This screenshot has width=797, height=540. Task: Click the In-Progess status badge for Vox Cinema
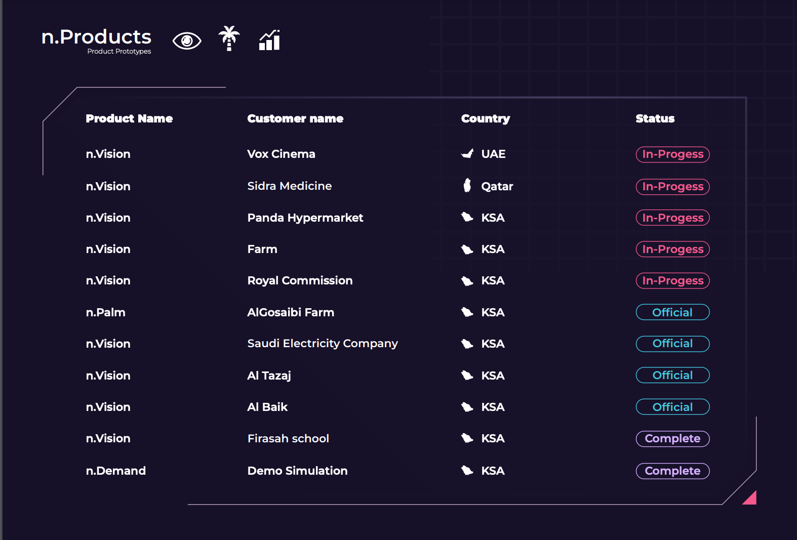pos(672,154)
